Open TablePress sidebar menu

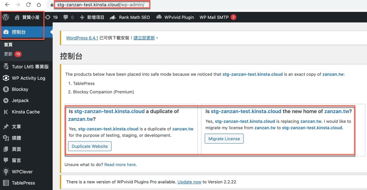click(26, 183)
